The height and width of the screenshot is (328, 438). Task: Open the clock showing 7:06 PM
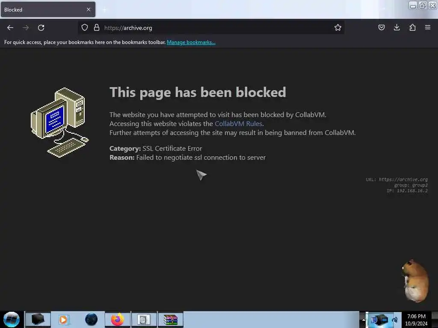(x=416, y=320)
